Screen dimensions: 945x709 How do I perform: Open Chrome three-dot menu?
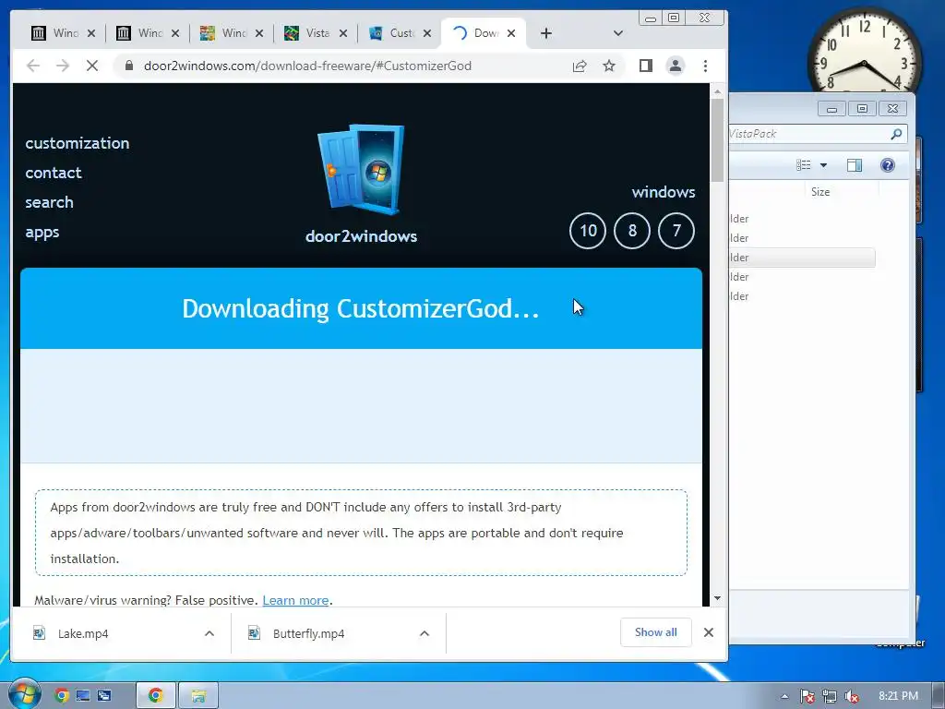click(x=705, y=66)
